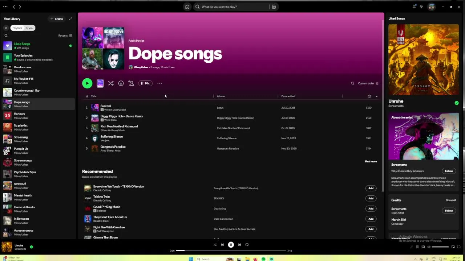Sort by Title column header
Image resolution: width=465 pixels, height=261 pixels.
click(93, 96)
